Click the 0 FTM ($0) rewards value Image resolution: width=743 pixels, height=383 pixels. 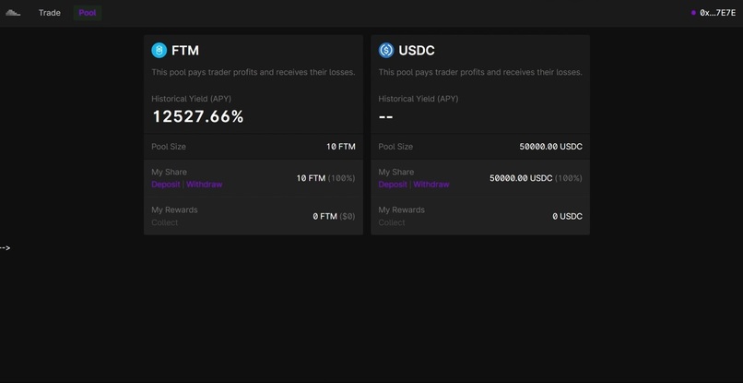(x=334, y=216)
